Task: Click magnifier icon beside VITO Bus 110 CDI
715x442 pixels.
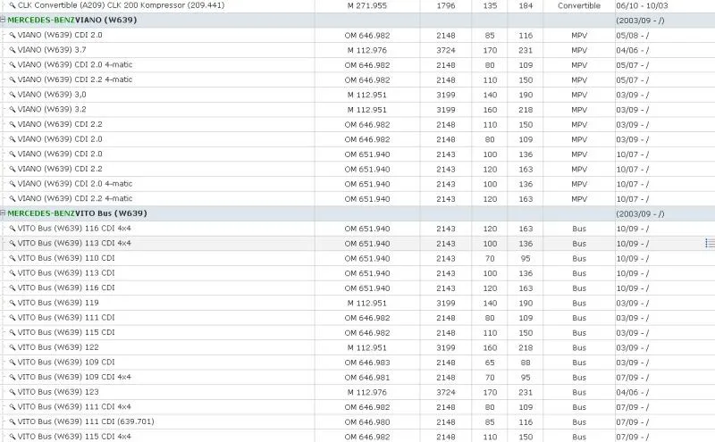Action: coord(13,258)
